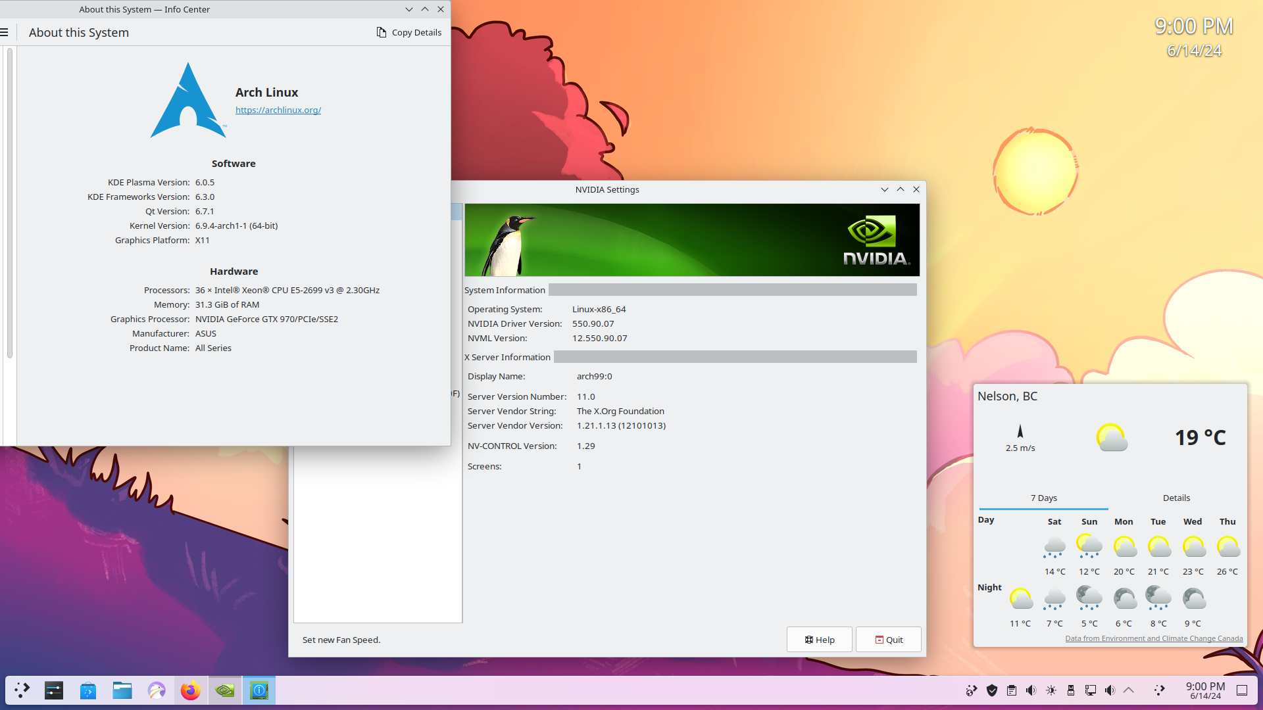Image resolution: width=1263 pixels, height=710 pixels.
Task: Click the Set new Fan Speed status text
Action: pos(341,640)
